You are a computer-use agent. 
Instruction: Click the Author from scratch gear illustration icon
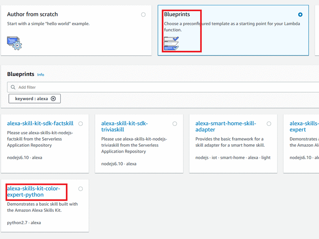(x=14, y=43)
